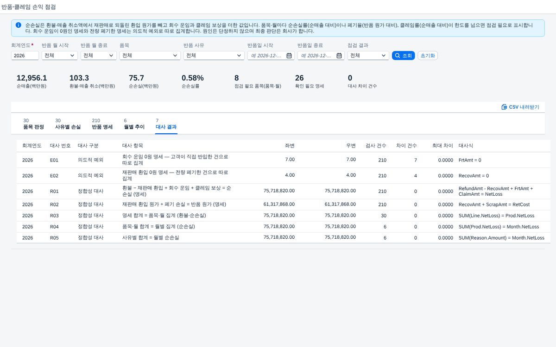Select the R04 row cell
556x347 pixels.
(x=54, y=227)
